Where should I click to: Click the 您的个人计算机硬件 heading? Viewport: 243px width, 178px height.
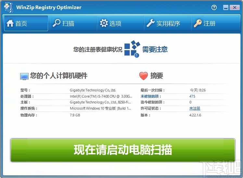click(59, 76)
